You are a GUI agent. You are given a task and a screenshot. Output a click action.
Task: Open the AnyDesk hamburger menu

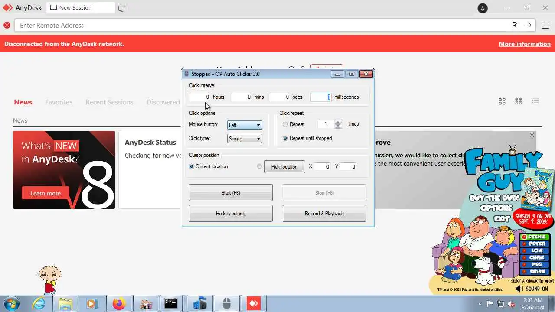point(545,25)
